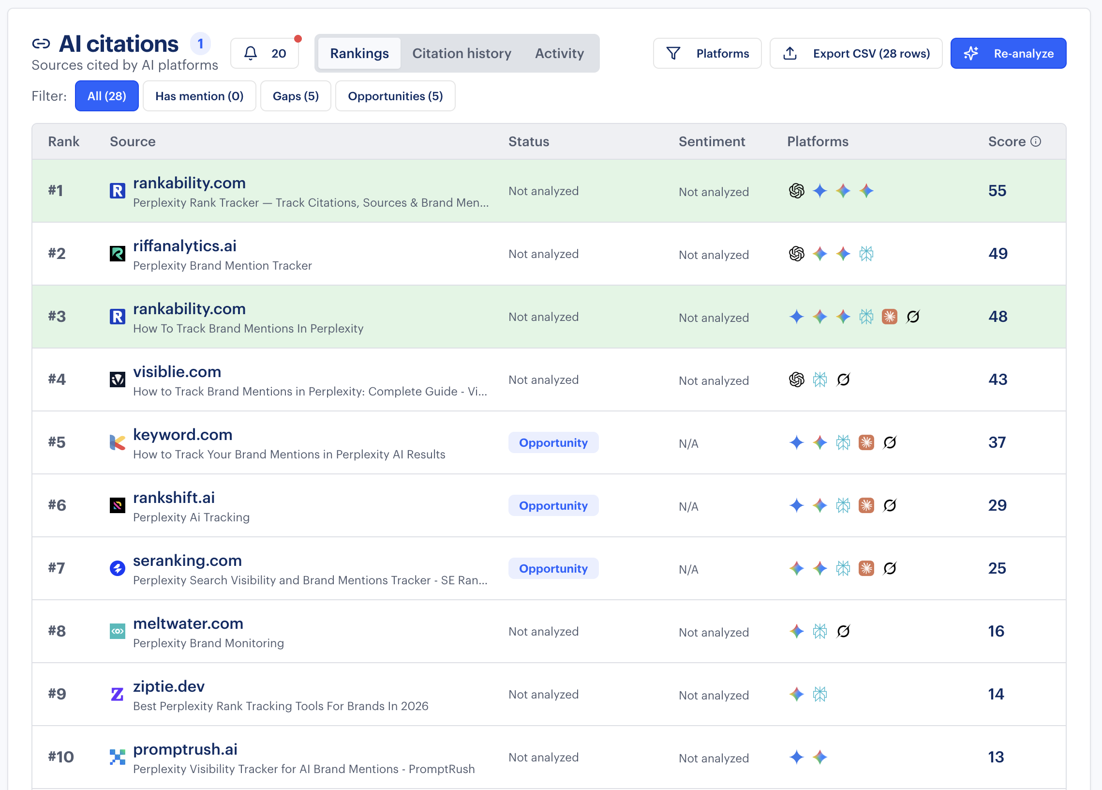The height and width of the screenshot is (790, 1102).
Task: Click the link icon beside AI citations
Action: click(41, 44)
